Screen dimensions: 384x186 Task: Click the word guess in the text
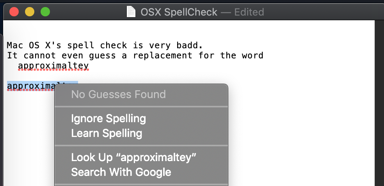pos(102,56)
